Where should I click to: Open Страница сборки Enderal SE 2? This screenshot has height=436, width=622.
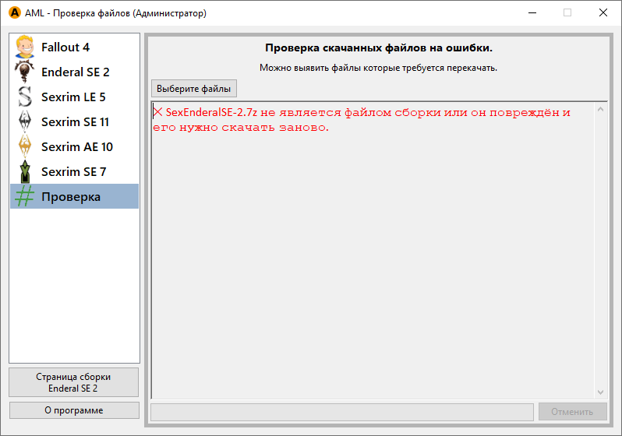click(x=73, y=382)
